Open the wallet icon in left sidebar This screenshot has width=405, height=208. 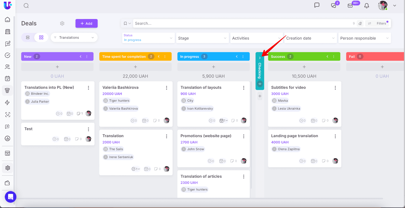coord(8,183)
